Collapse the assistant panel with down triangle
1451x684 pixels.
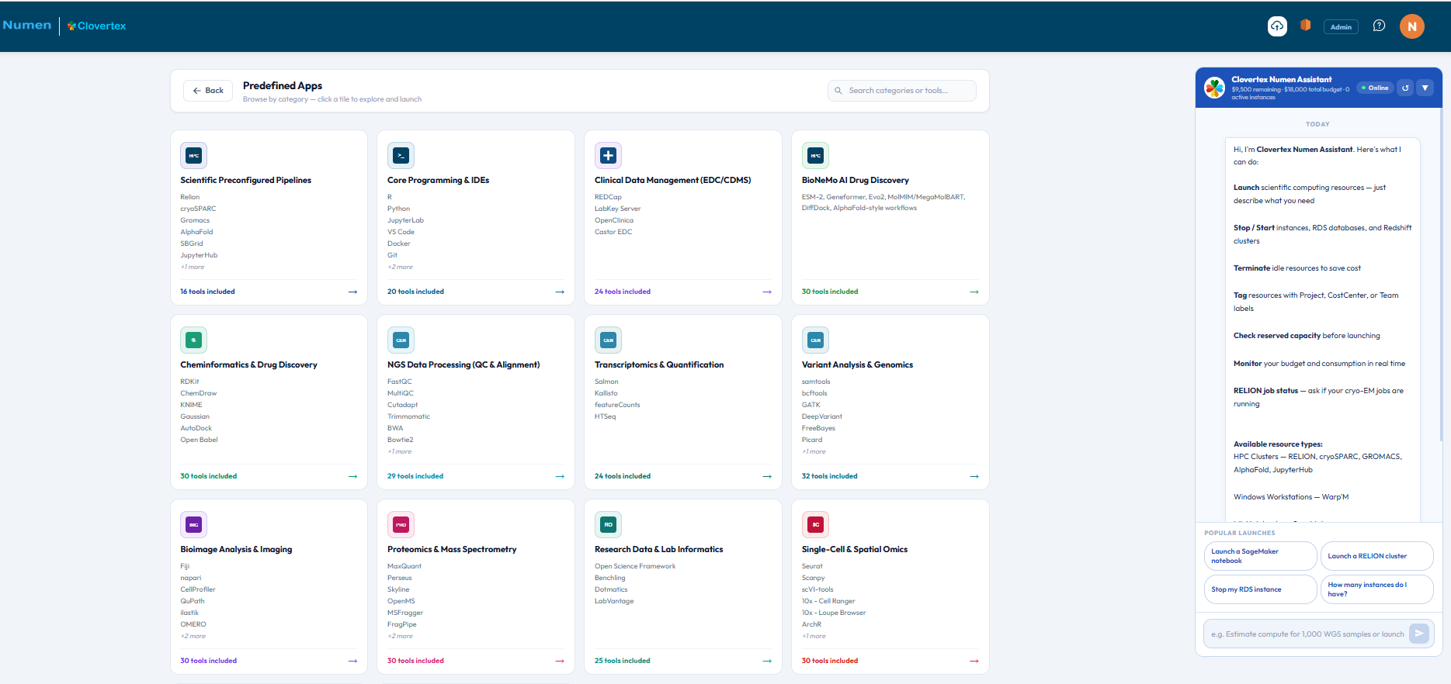pyautogui.click(x=1425, y=88)
